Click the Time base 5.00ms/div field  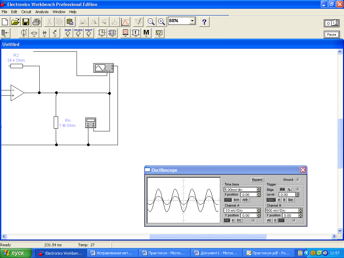pos(240,190)
